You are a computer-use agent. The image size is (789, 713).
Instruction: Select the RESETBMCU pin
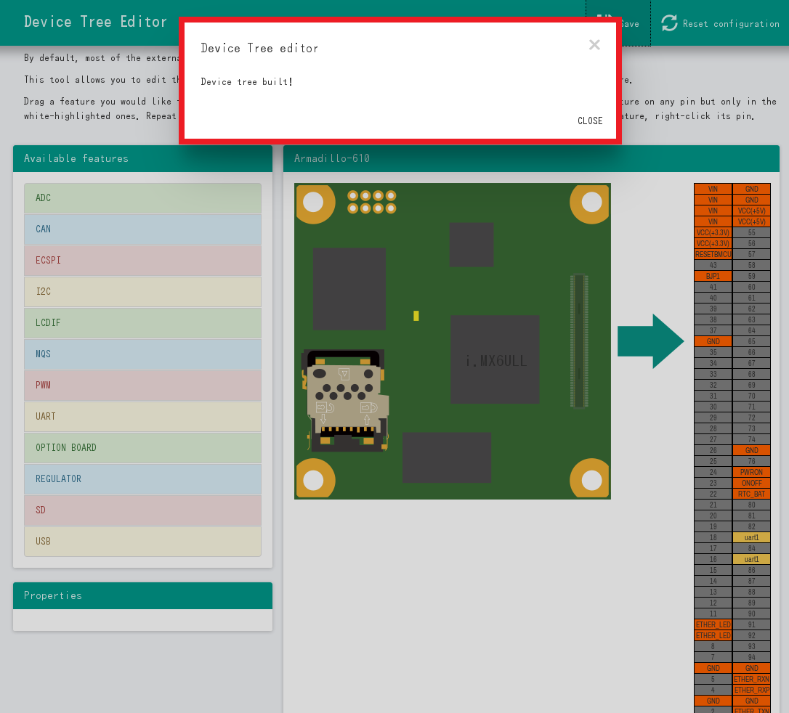click(713, 254)
